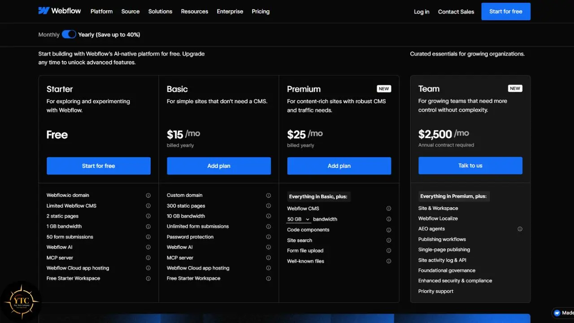Click the NEW badge on Premium
Image resolution: width=574 pixels, height=323 pixels.
point(384,89)
